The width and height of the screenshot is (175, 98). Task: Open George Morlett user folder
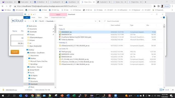[x=34, y=70]
